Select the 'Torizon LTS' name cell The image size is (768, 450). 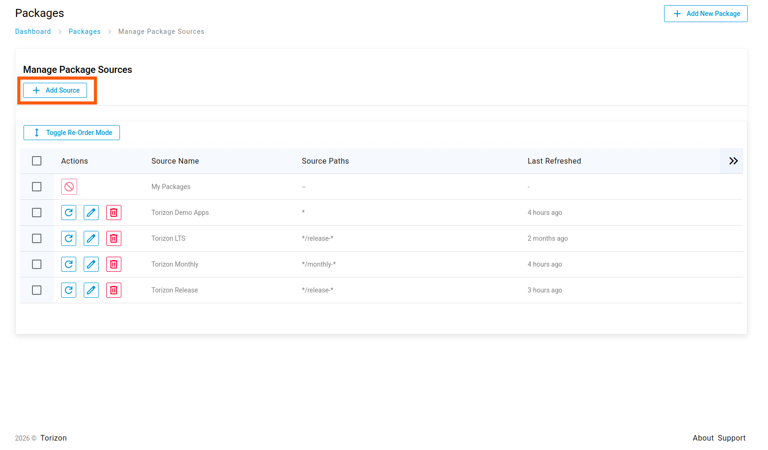168,238
